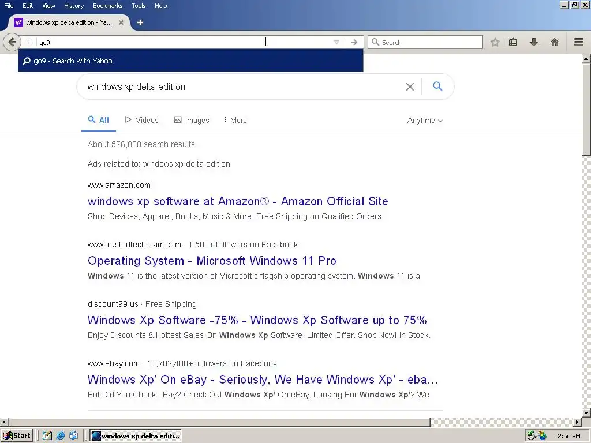
Task: Bookmark this page with the star icon
Action: (495, 42)
